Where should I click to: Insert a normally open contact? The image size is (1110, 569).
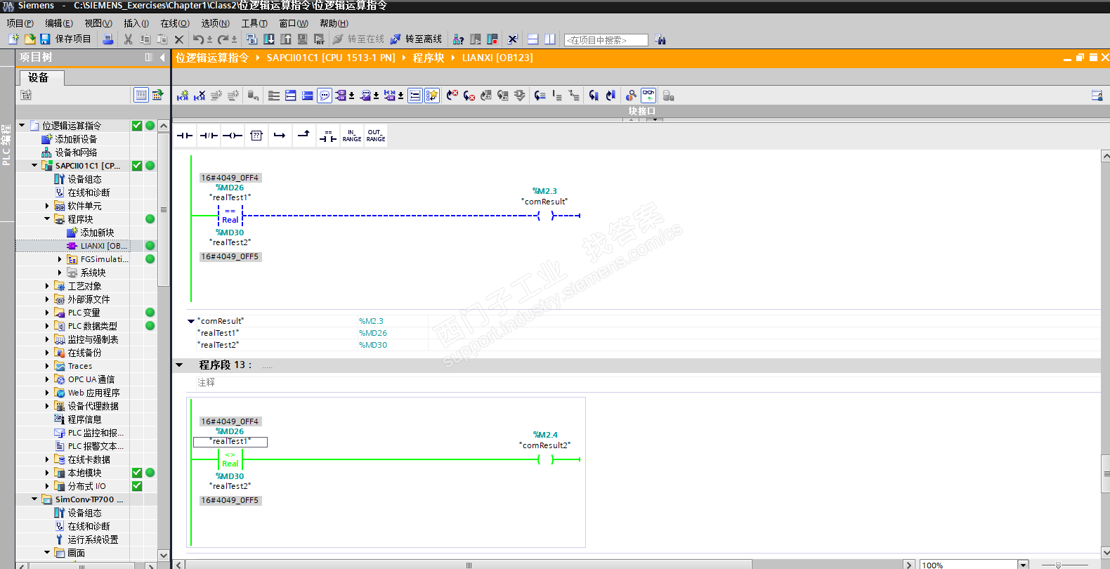tap(185, 136)
